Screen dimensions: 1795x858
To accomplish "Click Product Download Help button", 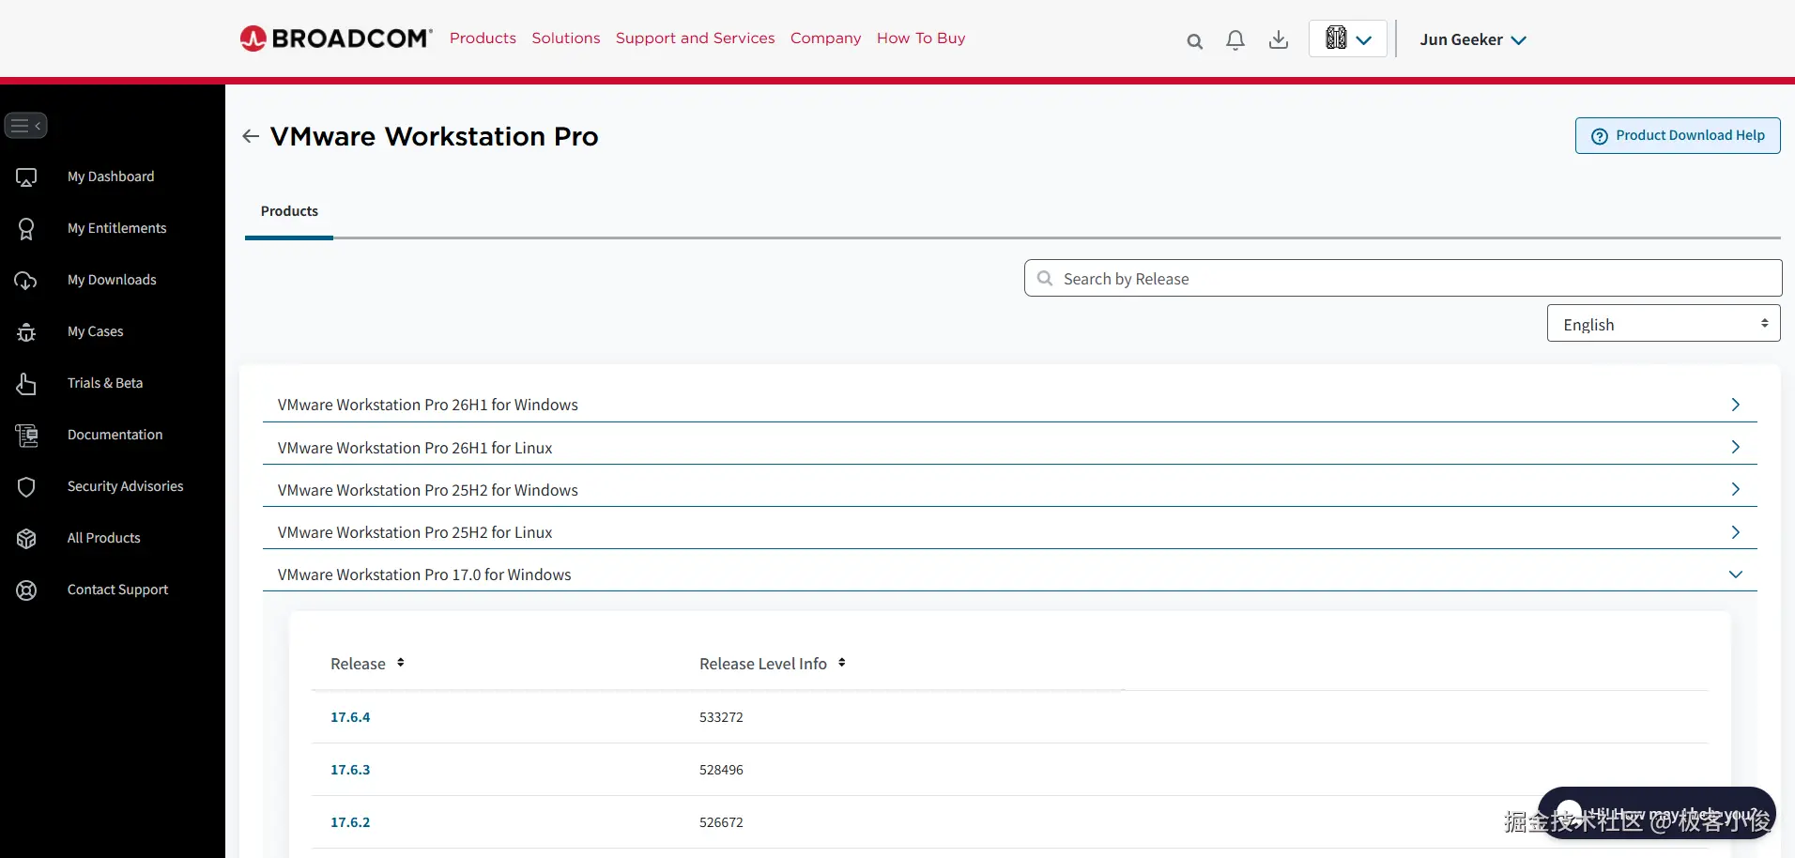I will click(1678, 135).
